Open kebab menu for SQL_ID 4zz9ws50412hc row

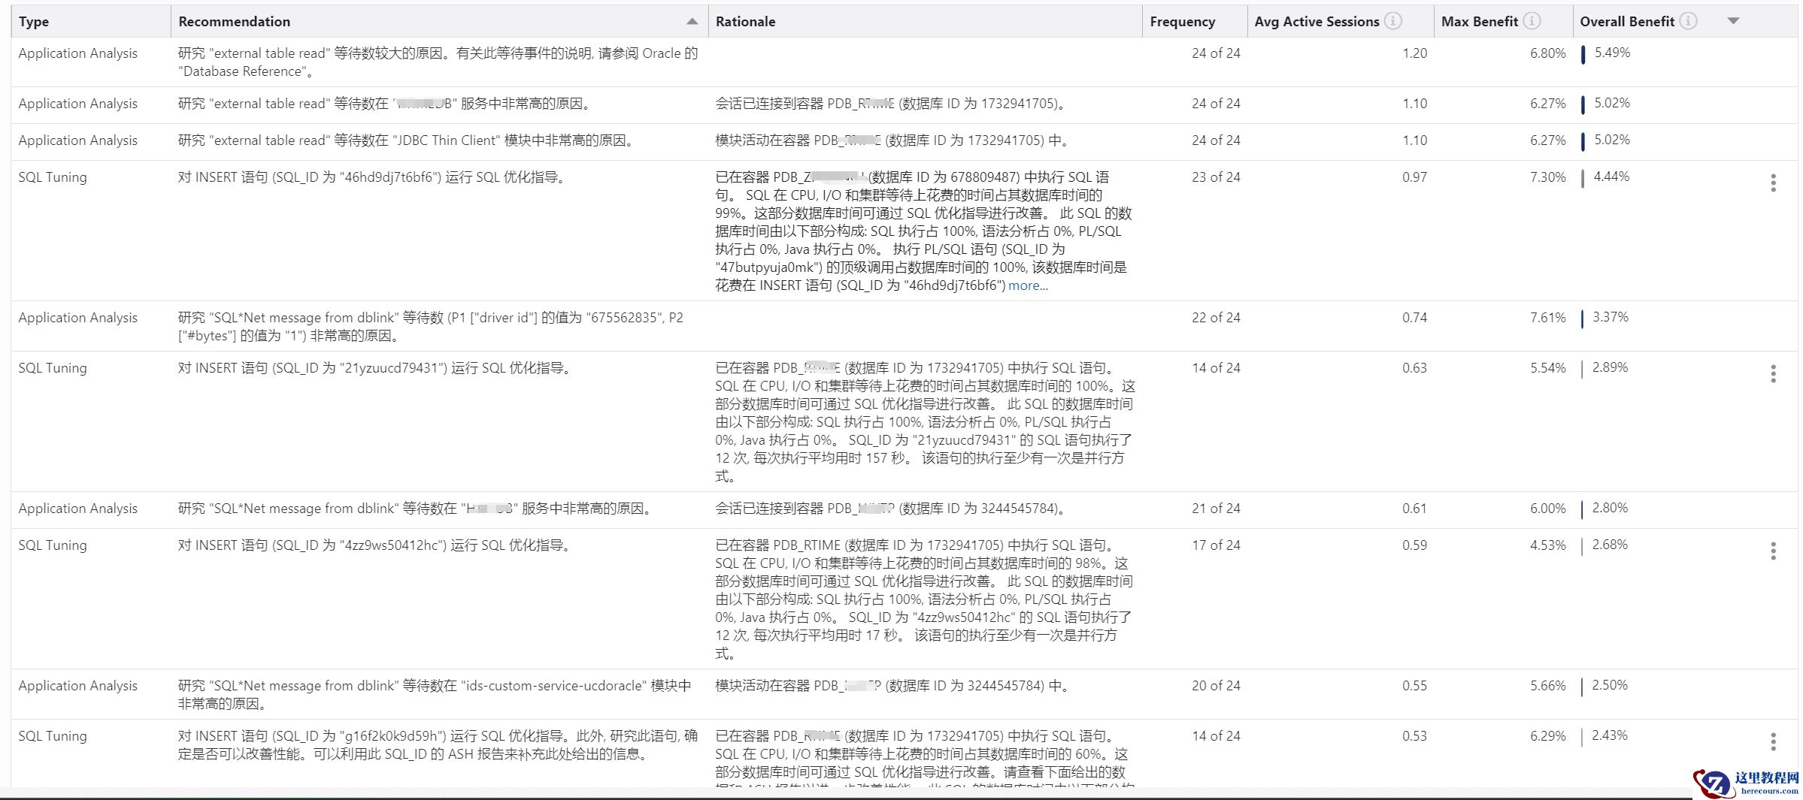click(1773, 551)
